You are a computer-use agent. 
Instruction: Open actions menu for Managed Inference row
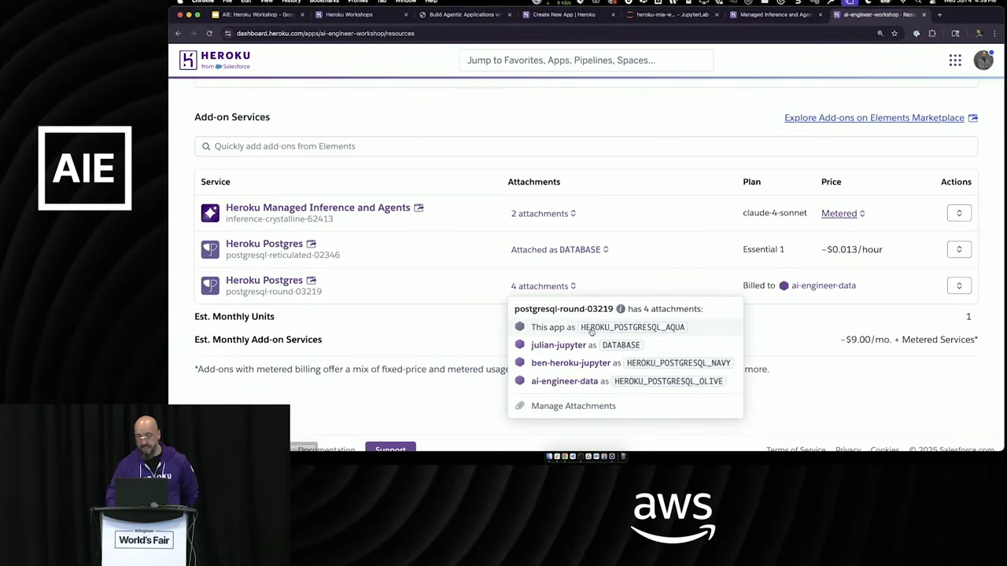pos(959,213)
